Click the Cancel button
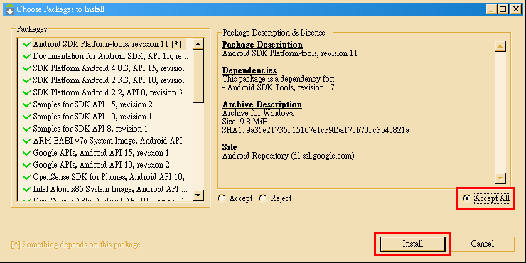 pos(482,244)
